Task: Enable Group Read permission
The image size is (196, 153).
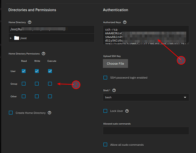Action: tap(24, 84)
